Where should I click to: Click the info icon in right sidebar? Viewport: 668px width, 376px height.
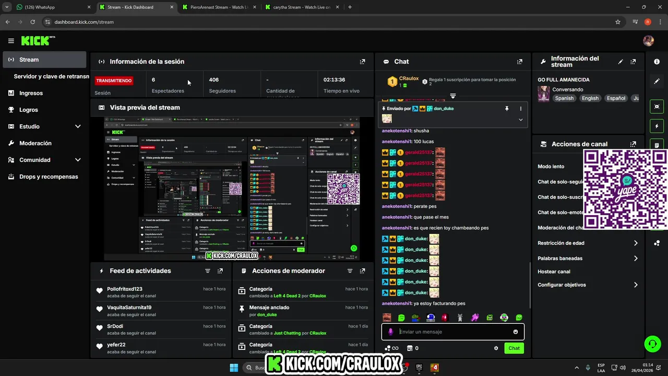[x=657, y=62]
